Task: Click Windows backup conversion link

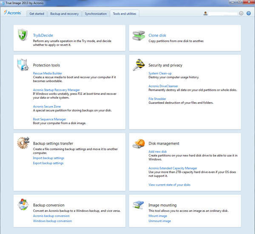Action: click(52, 221)
